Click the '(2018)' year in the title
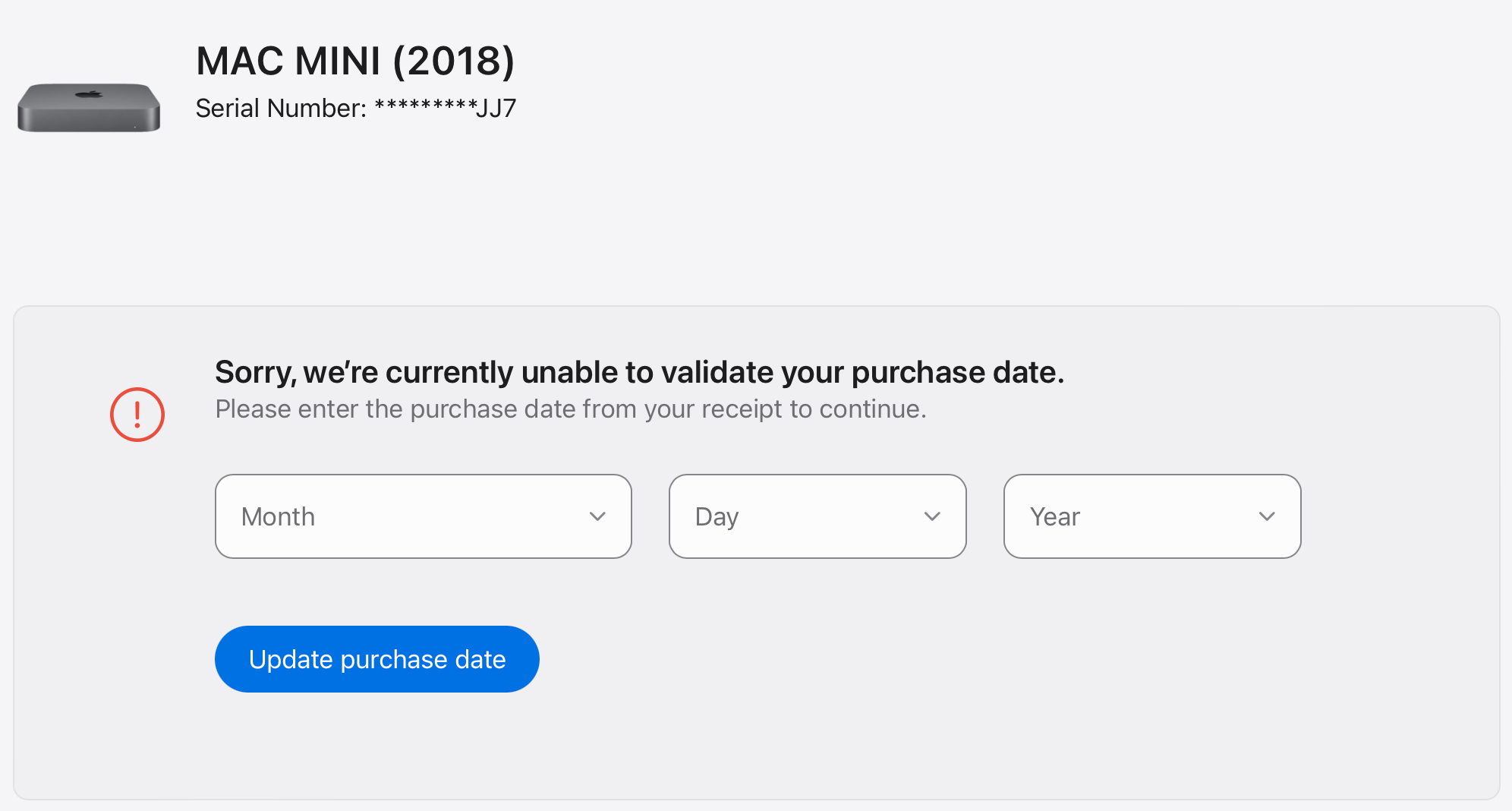Screen dimensions: 1512x811 [x=454, y=61]
